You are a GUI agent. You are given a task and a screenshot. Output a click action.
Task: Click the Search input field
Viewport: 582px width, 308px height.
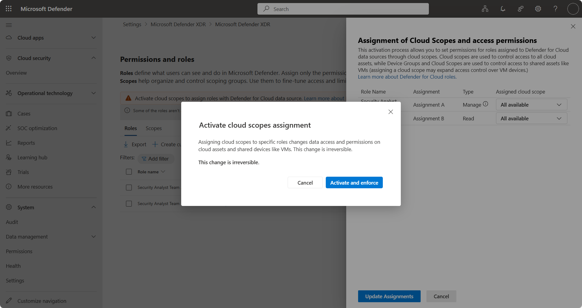(343, 9)
